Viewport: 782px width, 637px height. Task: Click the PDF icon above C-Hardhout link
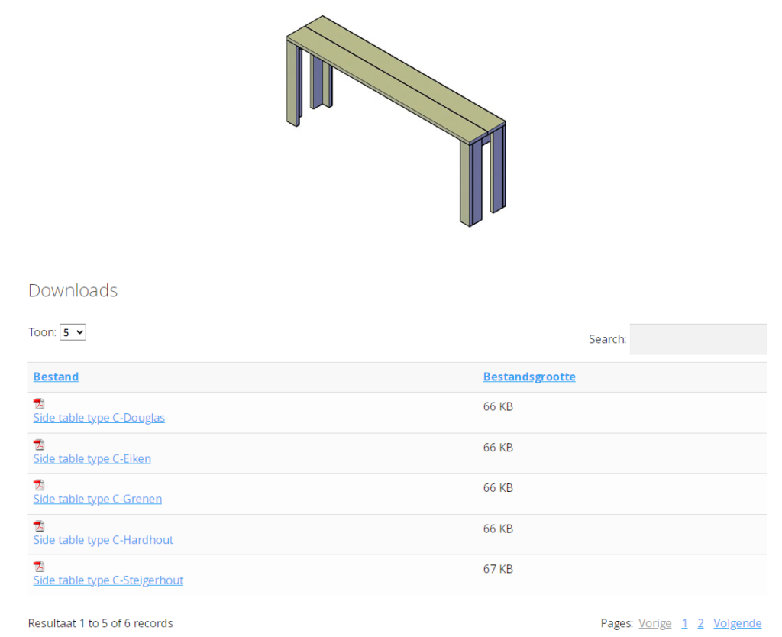point(39,526)
